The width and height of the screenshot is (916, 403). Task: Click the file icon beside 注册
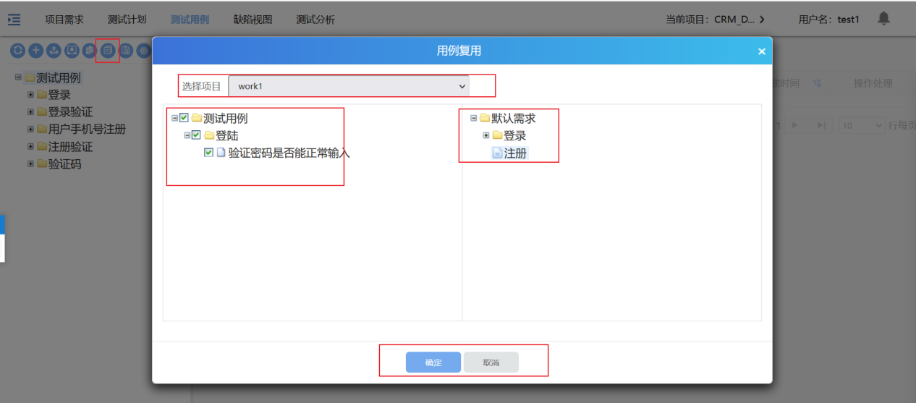pos(497,153)
